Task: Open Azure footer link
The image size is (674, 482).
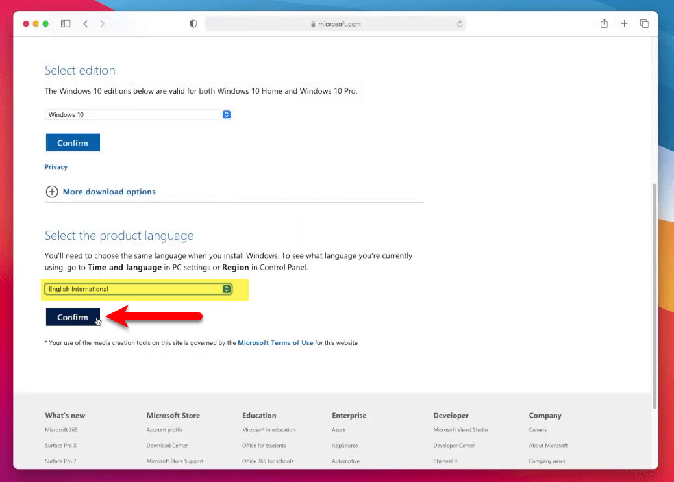Action: (x=339, y=429)
